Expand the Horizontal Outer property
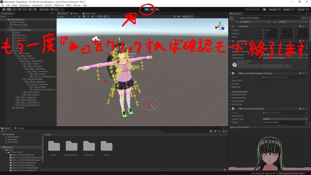Image resolution: width=311 pixels, height=175 pixels. coord(231,94)
